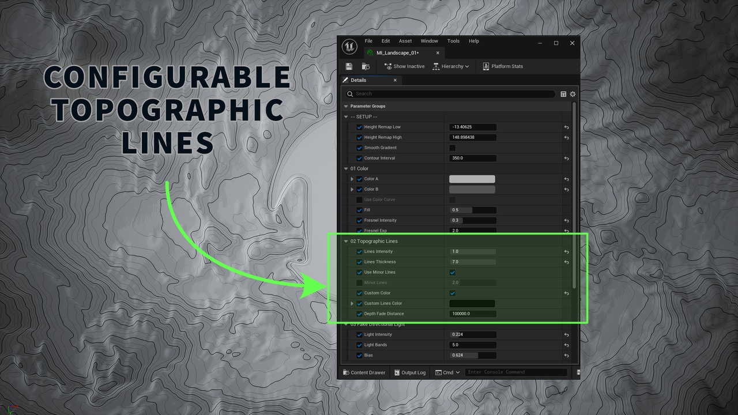Image resolution: width=738 pixels, height=415 pixels.
Task: Enable the Smooth Gradient value checkbox
Action: [x=453, y=148]
